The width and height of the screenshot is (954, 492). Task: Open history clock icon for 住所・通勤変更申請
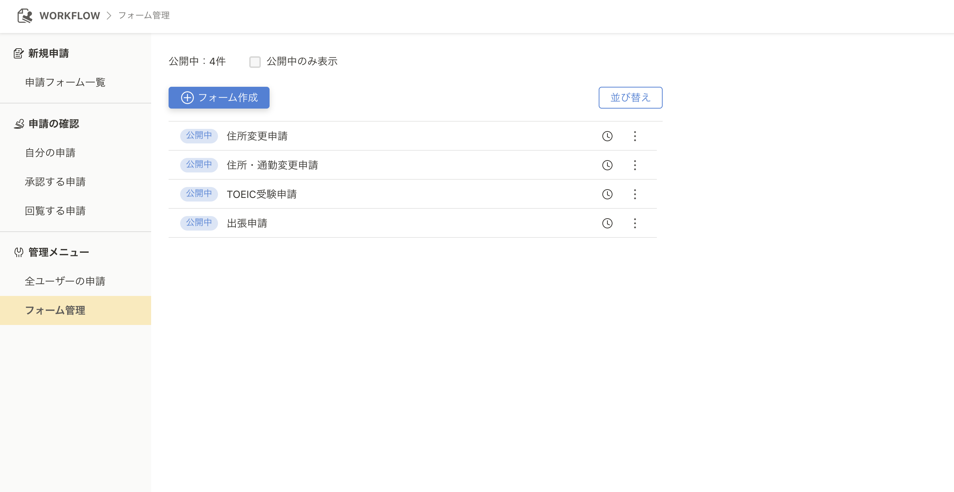[607, 165]
